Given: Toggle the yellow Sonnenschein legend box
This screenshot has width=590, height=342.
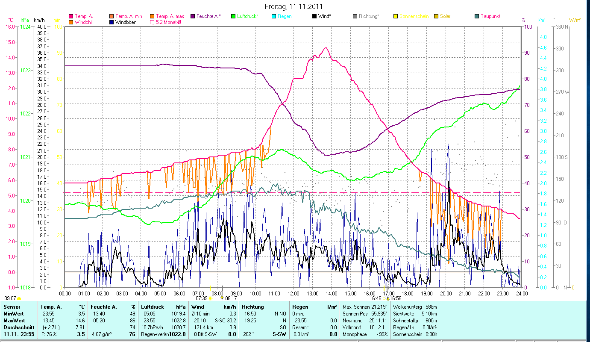Looking at the screenshot, I should [x=396, y=16].
